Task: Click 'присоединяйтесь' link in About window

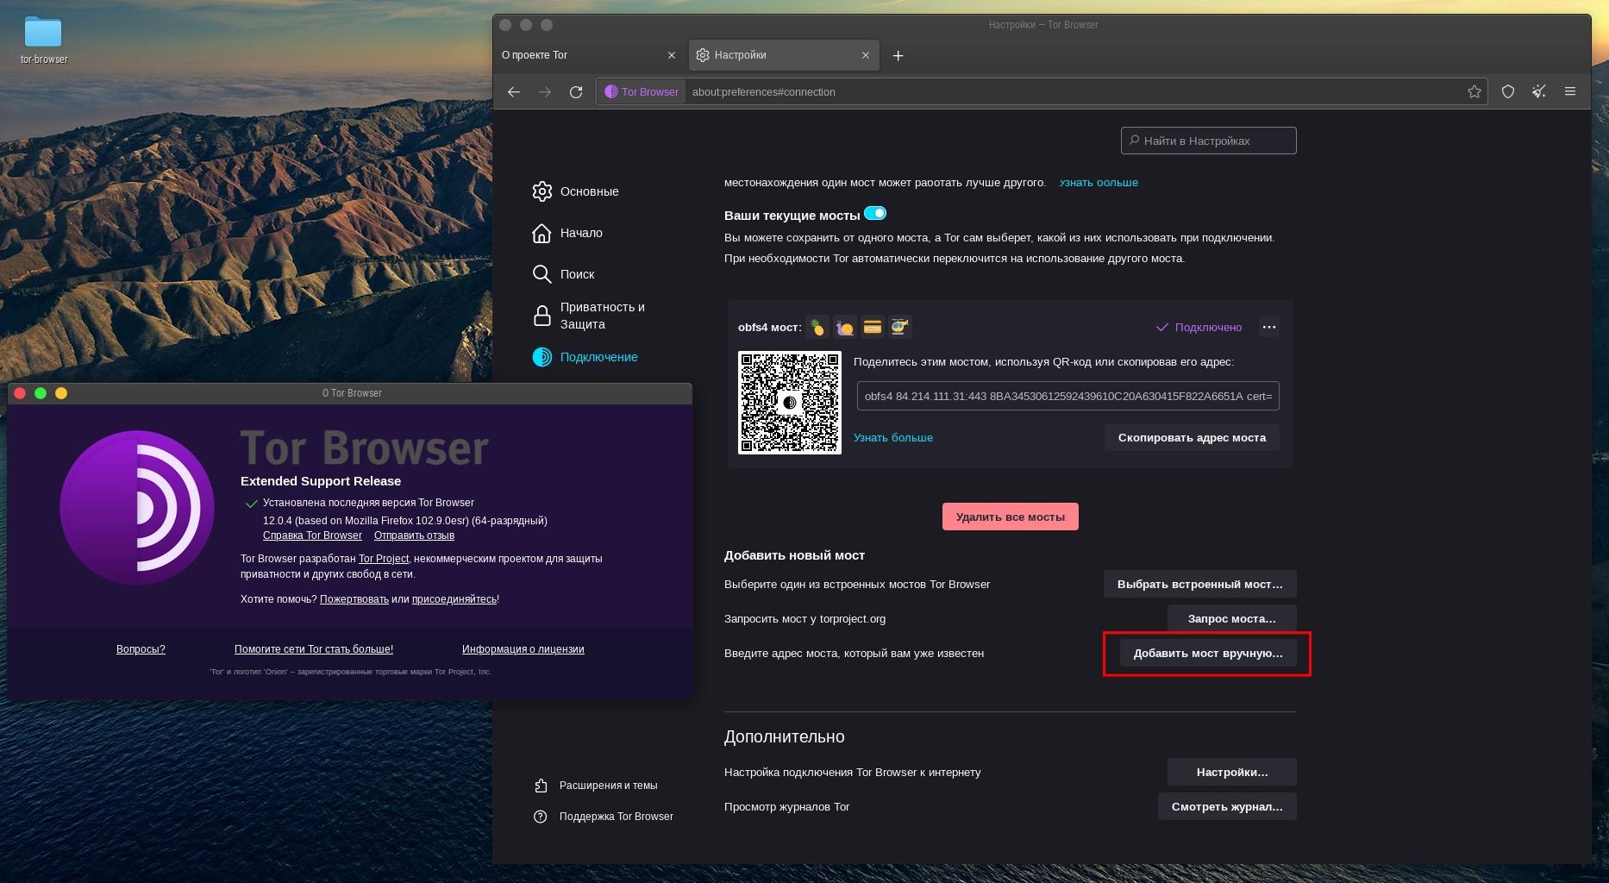Action: (454, 599)
